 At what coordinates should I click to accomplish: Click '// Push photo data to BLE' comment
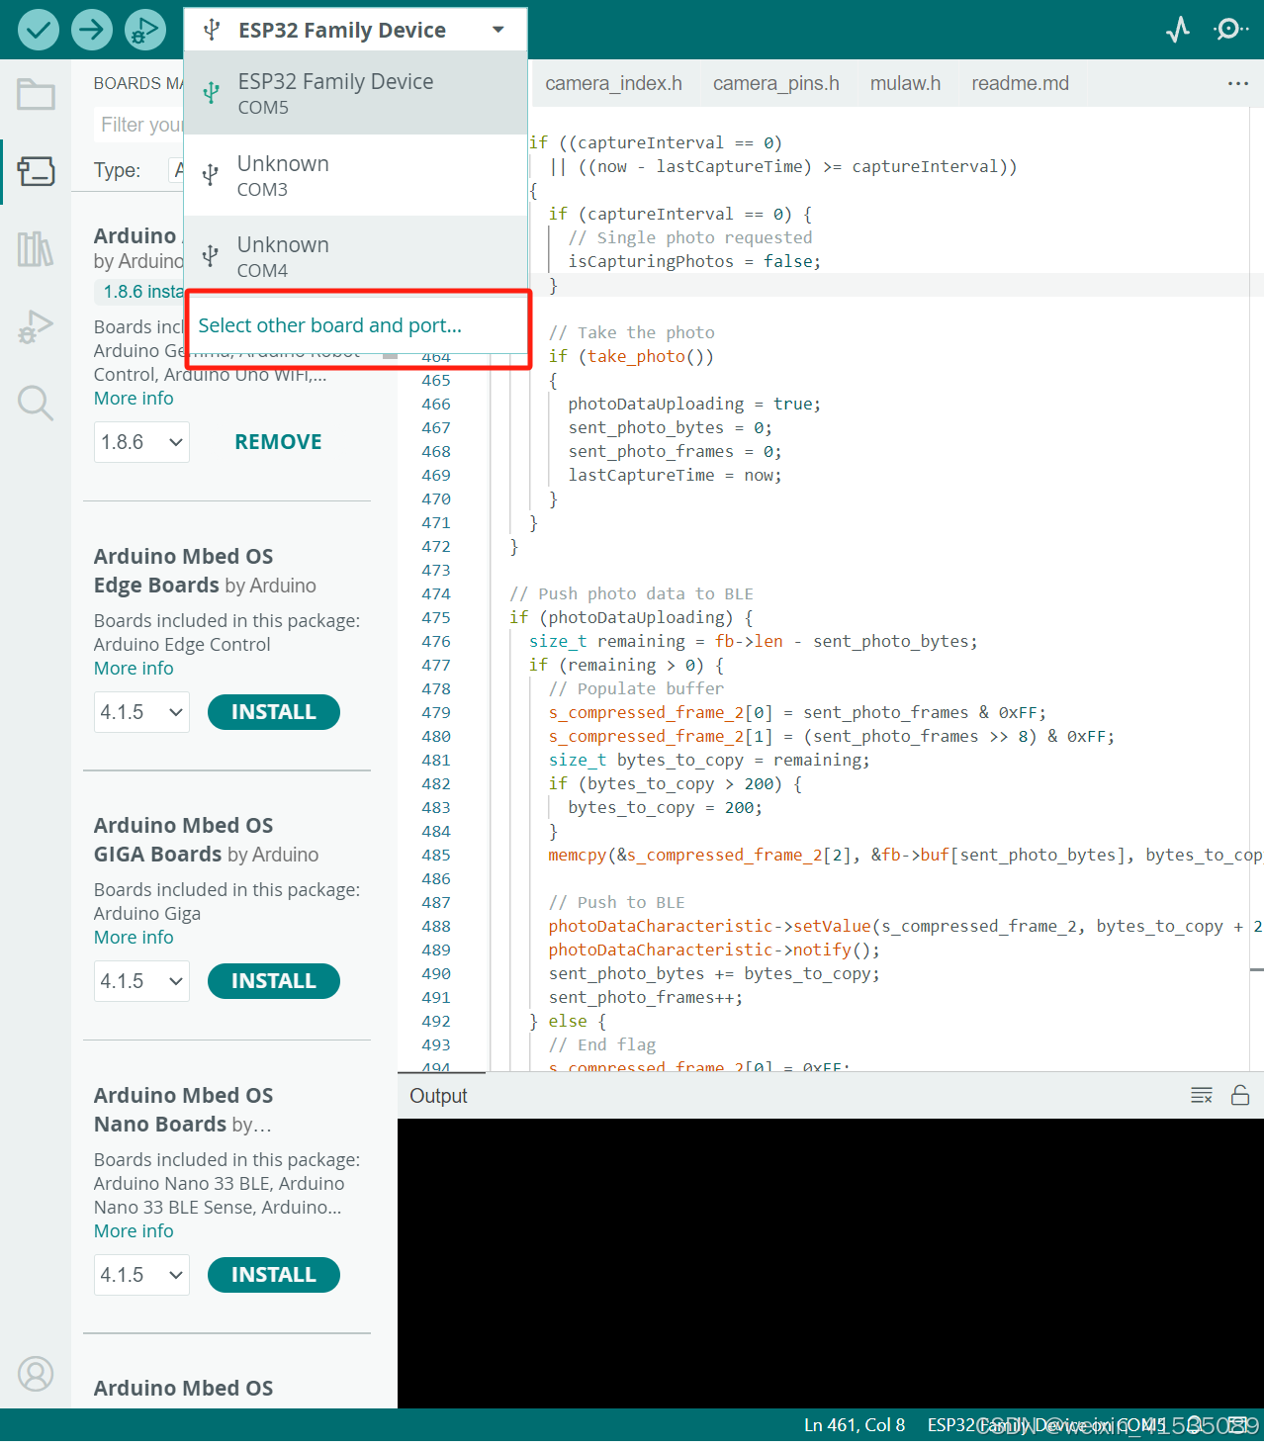click(631, 594)
